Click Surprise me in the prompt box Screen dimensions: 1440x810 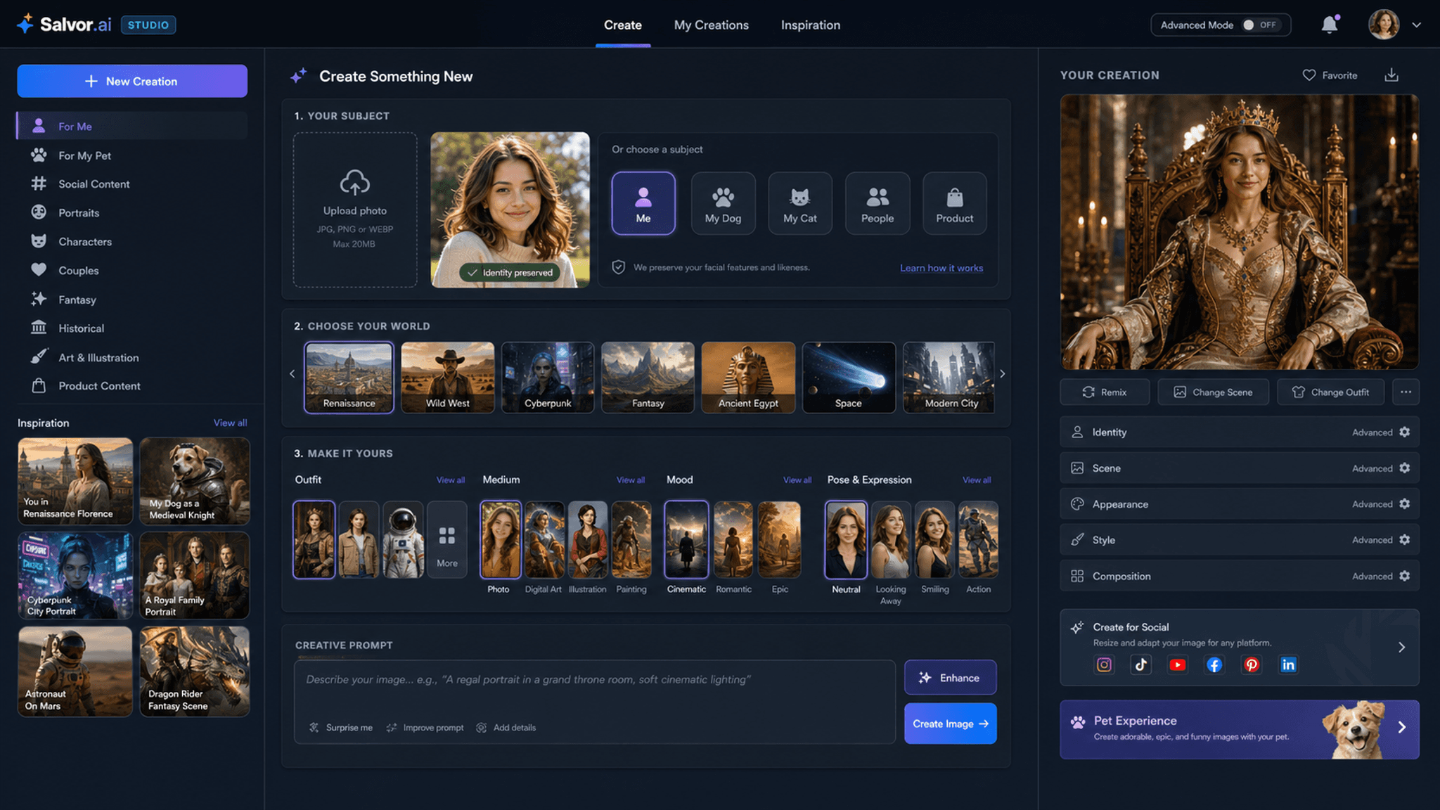[x=341, y=728]
